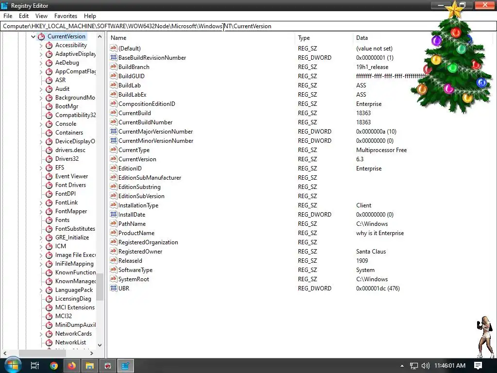497x373 pixels.
Task: Show hidden system tray icons
Action: click(402, 366)
